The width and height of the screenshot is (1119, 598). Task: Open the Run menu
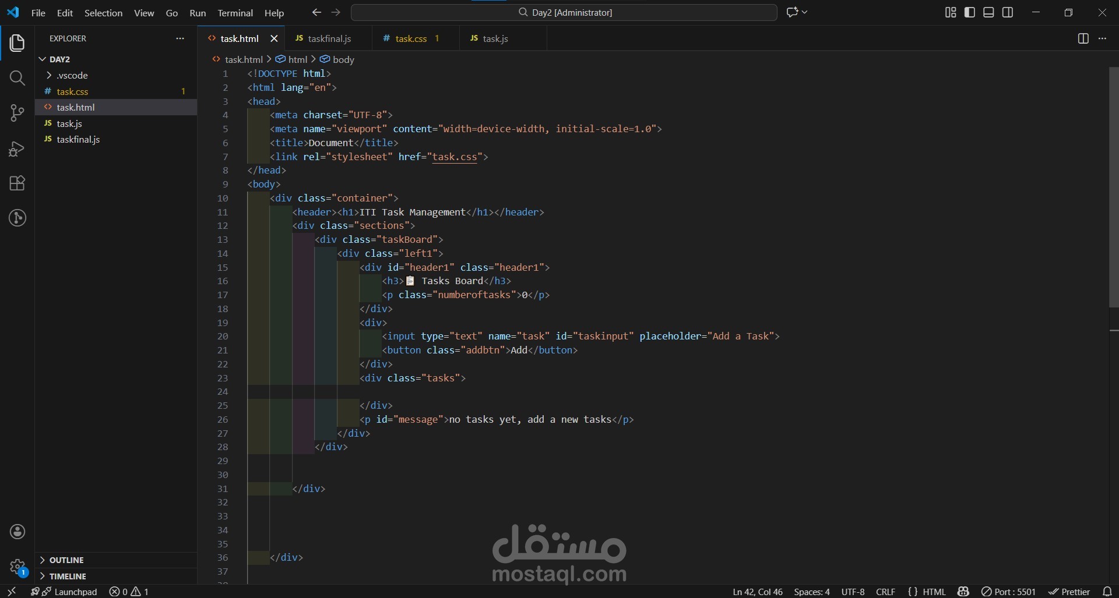point(198,13)
